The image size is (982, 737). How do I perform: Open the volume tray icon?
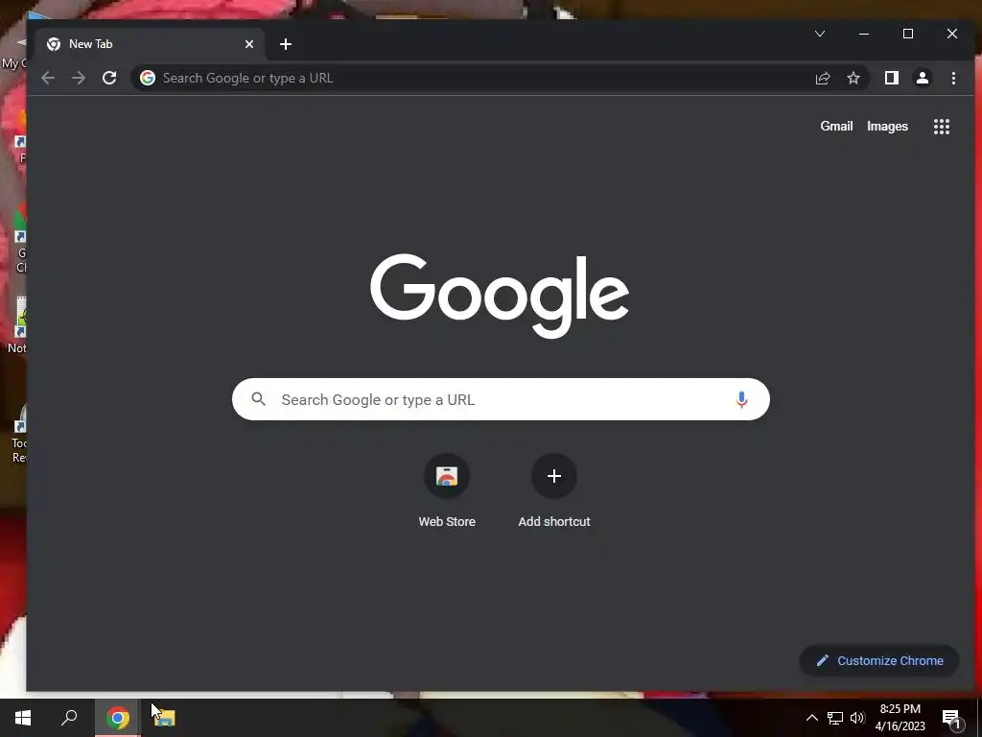tap(857, 718)
